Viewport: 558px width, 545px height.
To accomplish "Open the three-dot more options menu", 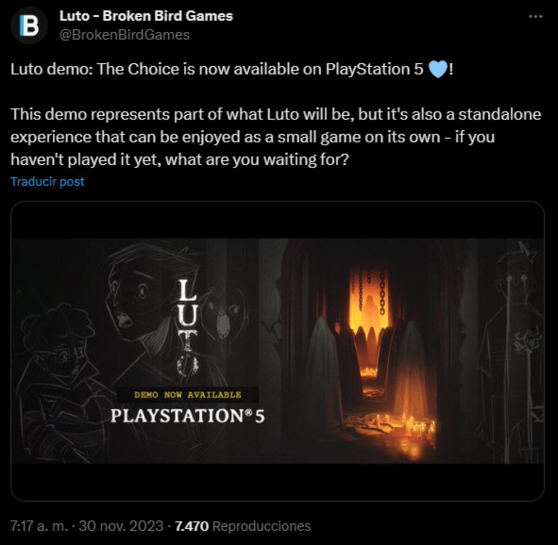I will [x=536, y=16].
